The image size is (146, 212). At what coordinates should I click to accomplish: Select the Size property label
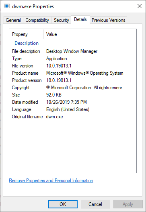[16, 95]
